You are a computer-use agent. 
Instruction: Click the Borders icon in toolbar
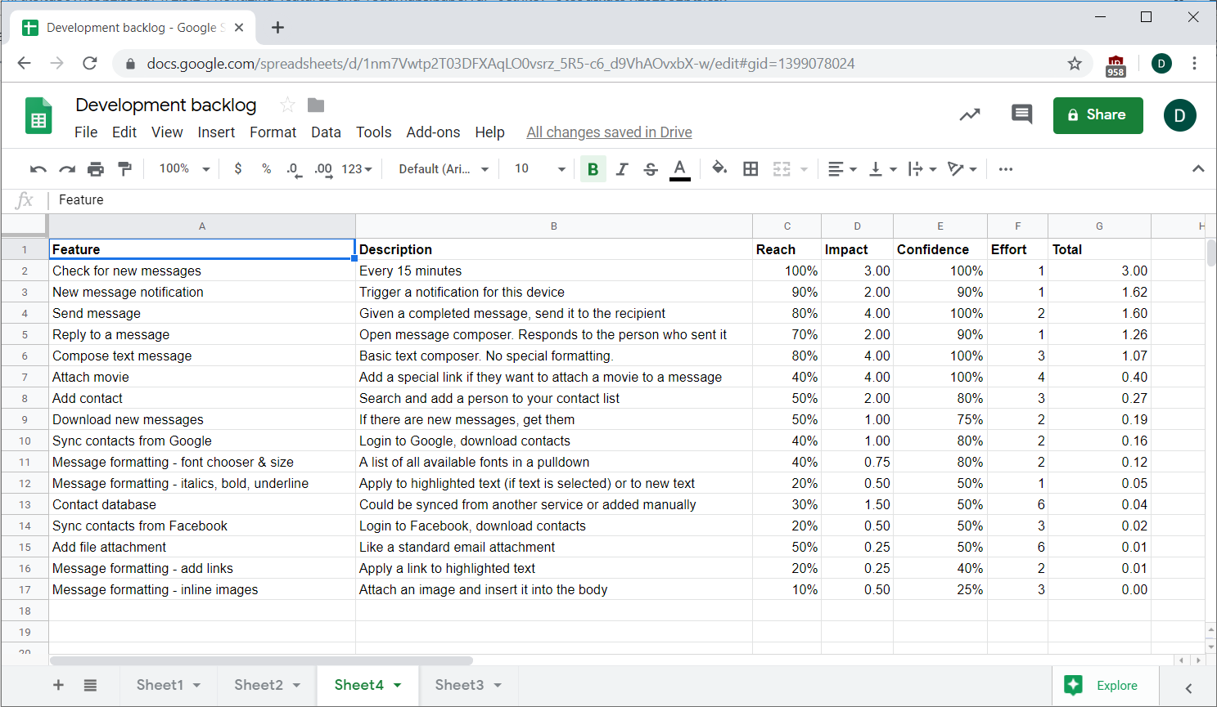(x=750, y=169)
